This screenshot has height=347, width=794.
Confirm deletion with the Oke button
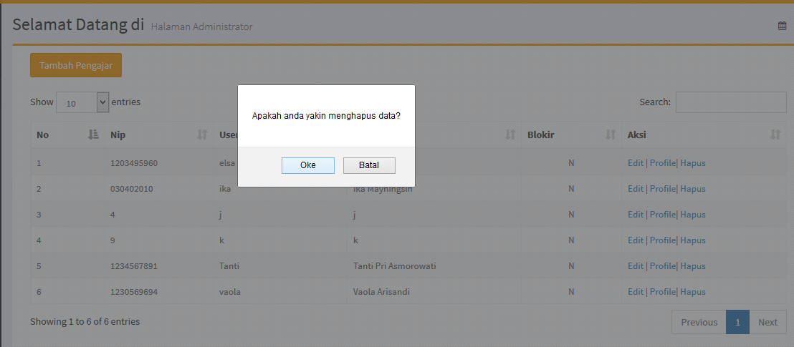pos(308,165)
